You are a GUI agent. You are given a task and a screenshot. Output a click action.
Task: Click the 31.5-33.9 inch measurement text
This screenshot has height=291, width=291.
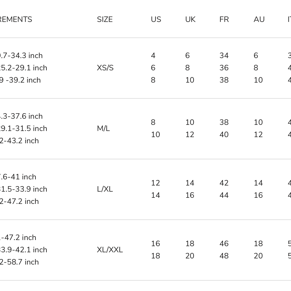24,189
